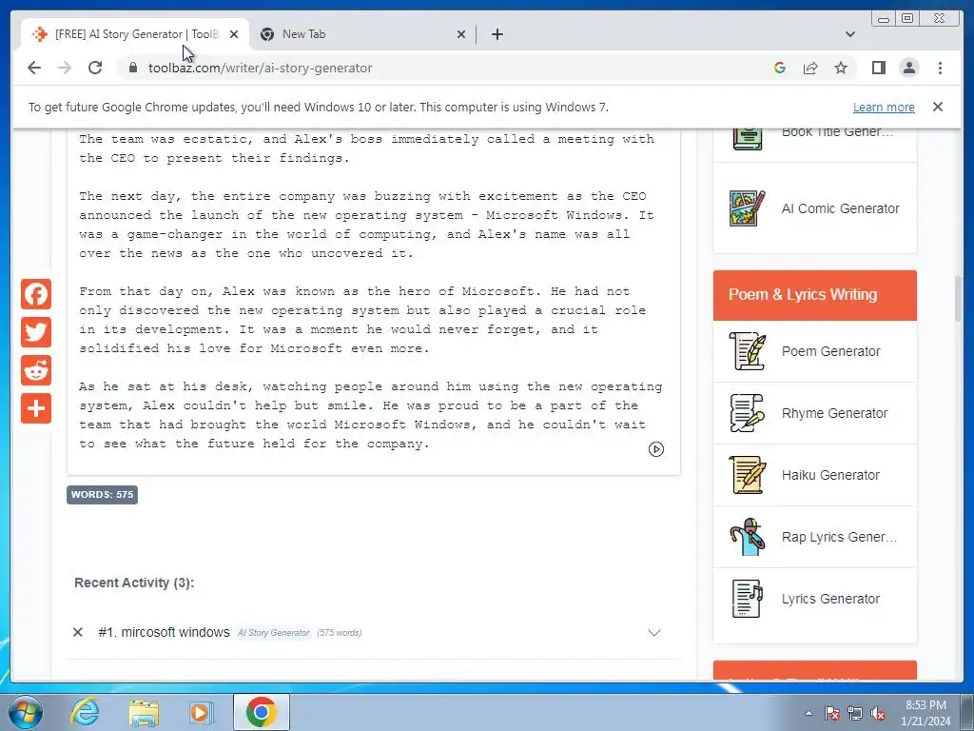
Task: Open the Chrome profile menu
Action: (908, 68)
